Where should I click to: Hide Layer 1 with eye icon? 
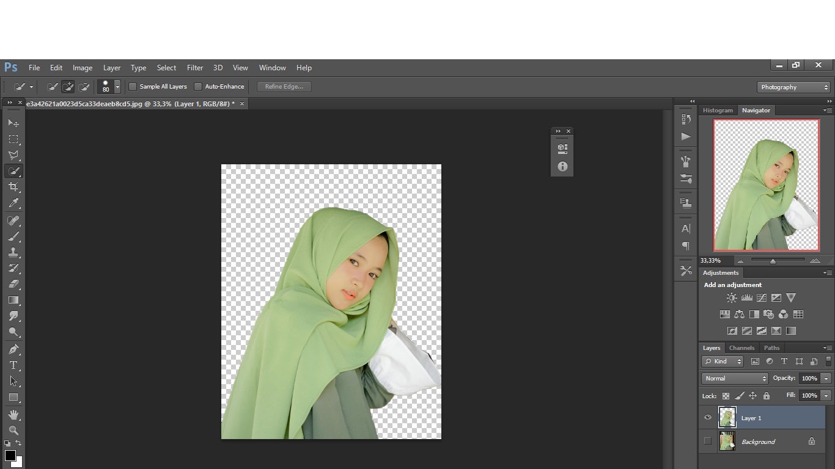point(708,418)
